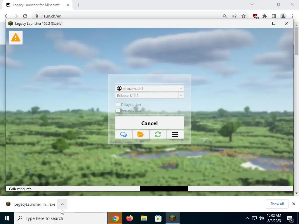299x224 pixels.
Task: Open the Chrome profile avatar
Action: pos(283,16)
